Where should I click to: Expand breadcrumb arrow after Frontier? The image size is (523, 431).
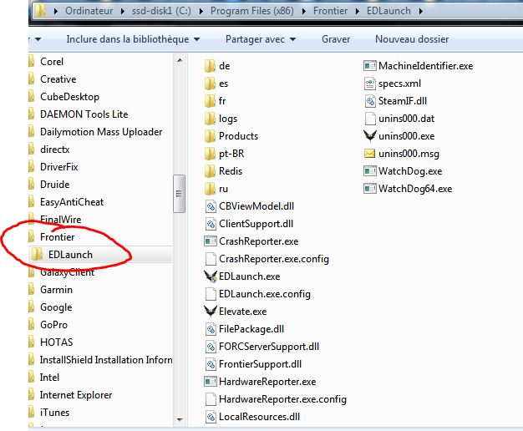358,11
